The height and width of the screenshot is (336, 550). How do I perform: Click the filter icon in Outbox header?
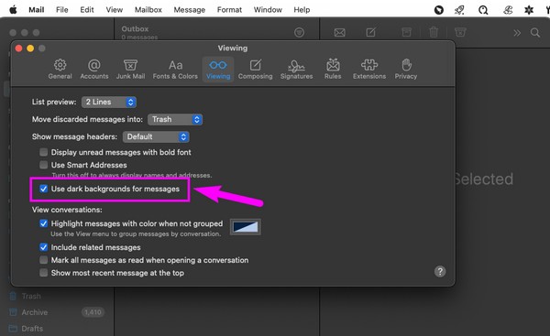coord(299,33)
